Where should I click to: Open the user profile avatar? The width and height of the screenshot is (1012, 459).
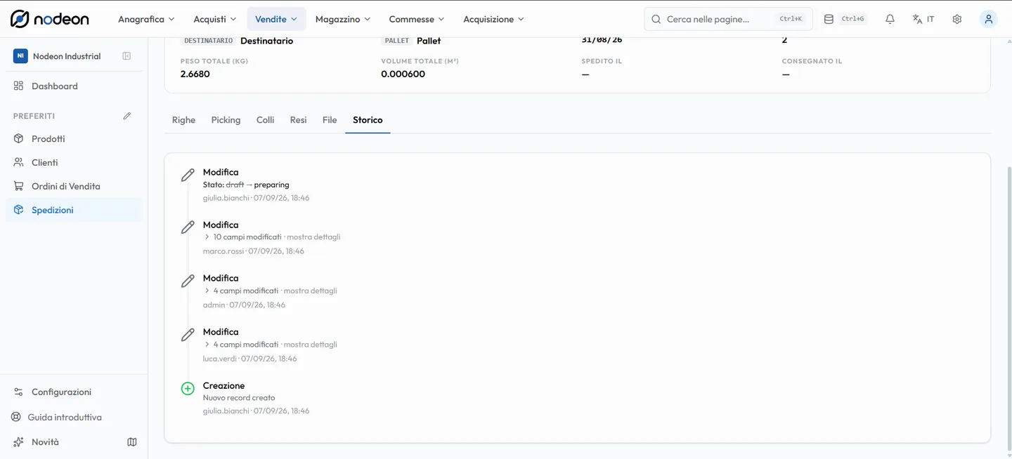[x=988, y=19]
